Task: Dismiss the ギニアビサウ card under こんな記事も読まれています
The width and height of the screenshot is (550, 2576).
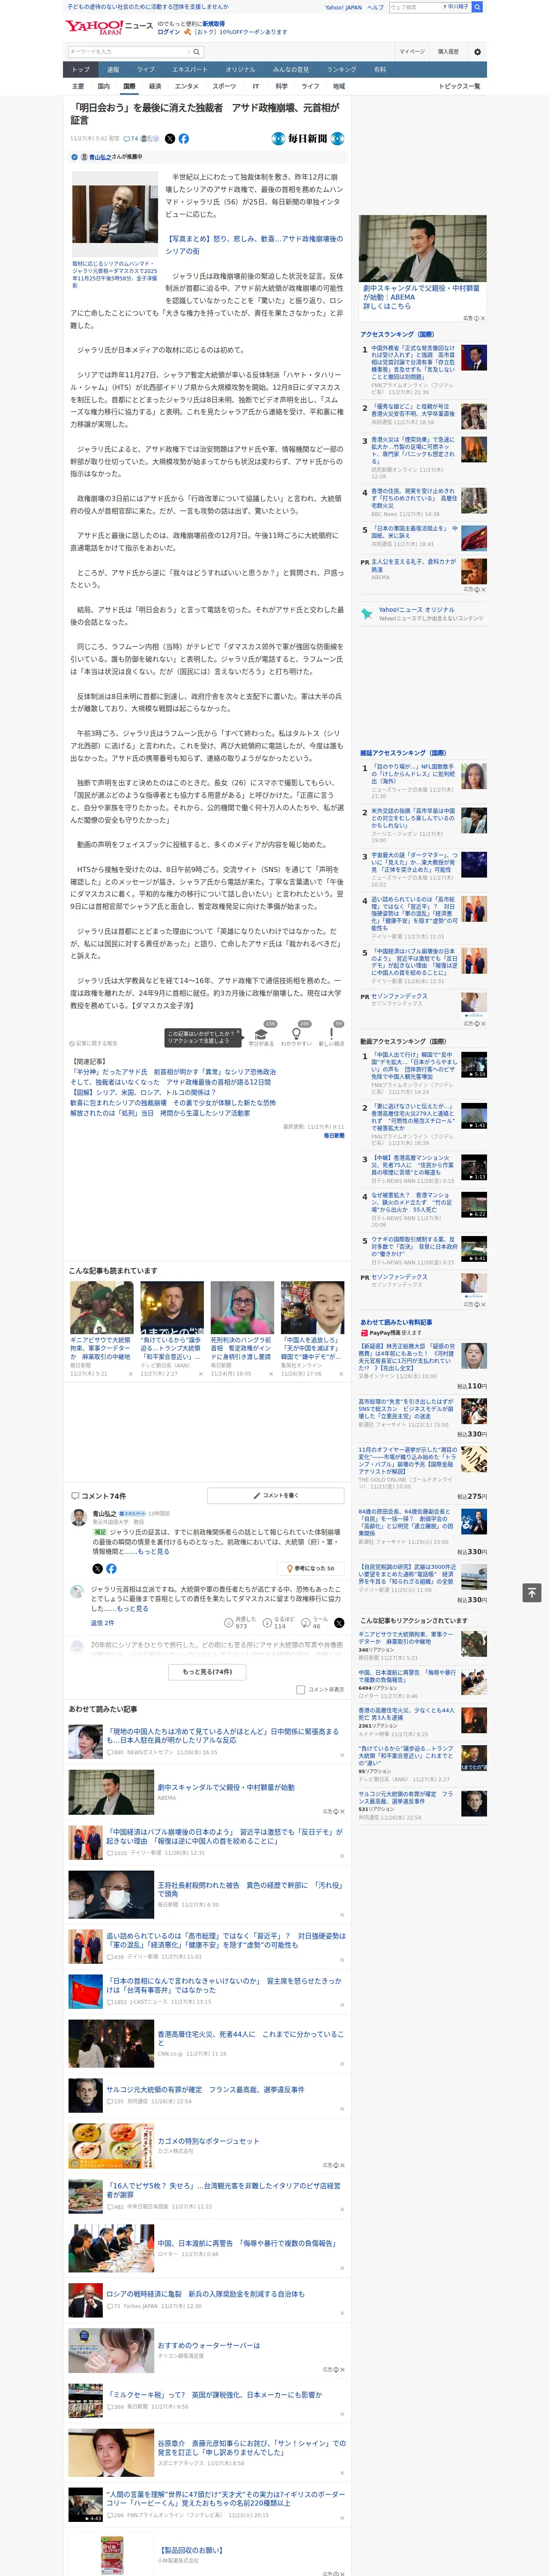Action: click(131, 1373)
